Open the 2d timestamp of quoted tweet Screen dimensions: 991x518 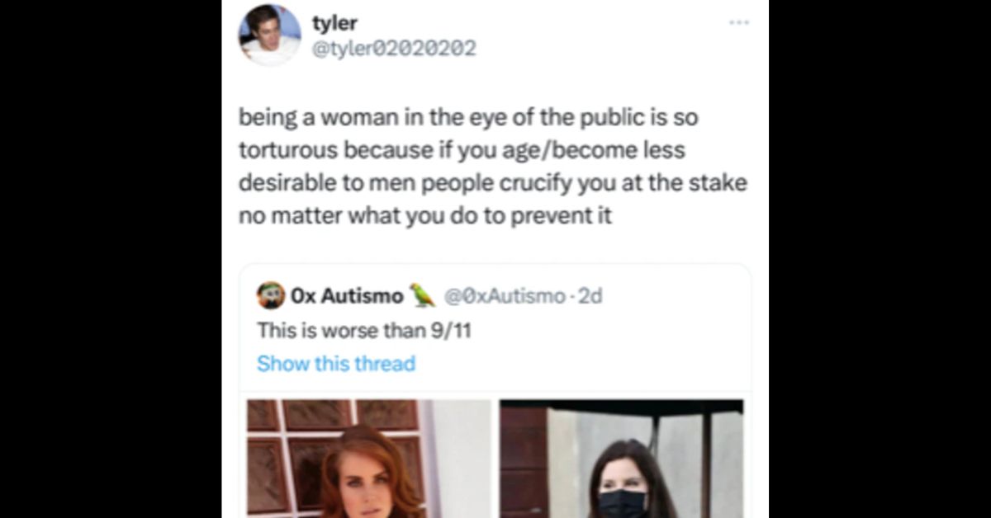tap(590, 295)
